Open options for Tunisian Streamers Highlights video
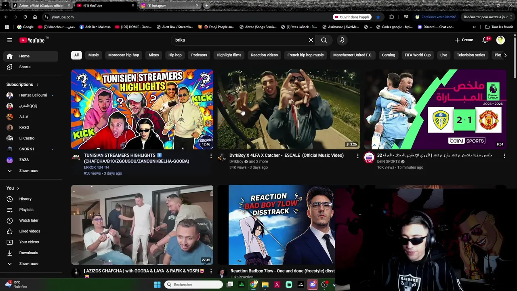This screenshot has width=517, height=291. tap(211, 156)
